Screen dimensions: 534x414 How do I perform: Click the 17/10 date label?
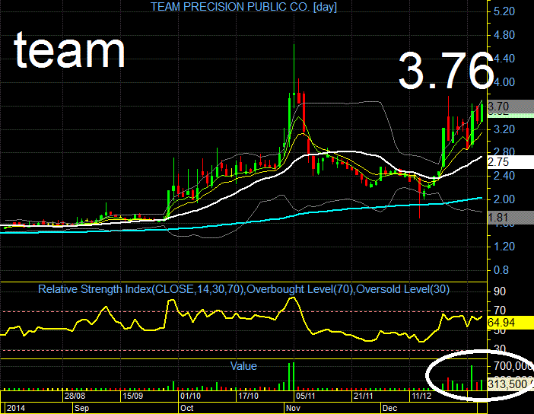248,396
